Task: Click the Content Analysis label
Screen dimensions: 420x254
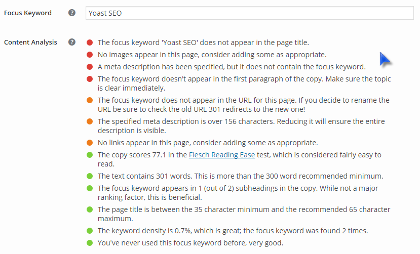Action: 30,43
